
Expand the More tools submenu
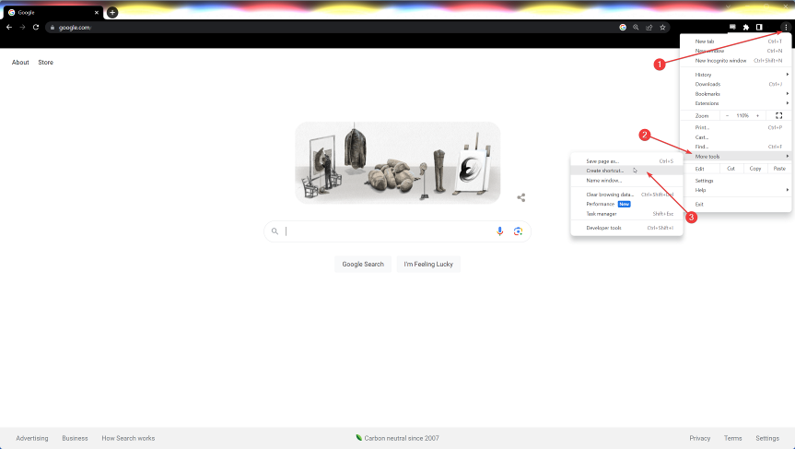[736, 156]
